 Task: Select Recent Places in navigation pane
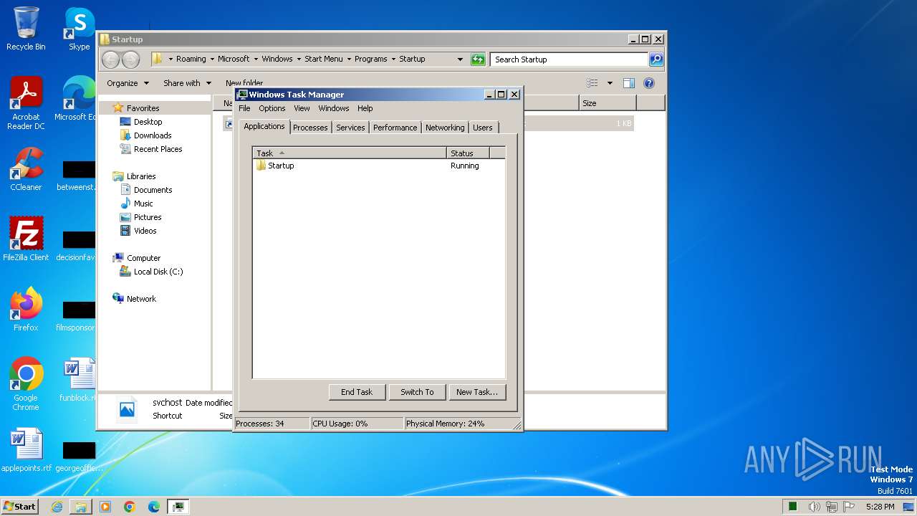158,149
